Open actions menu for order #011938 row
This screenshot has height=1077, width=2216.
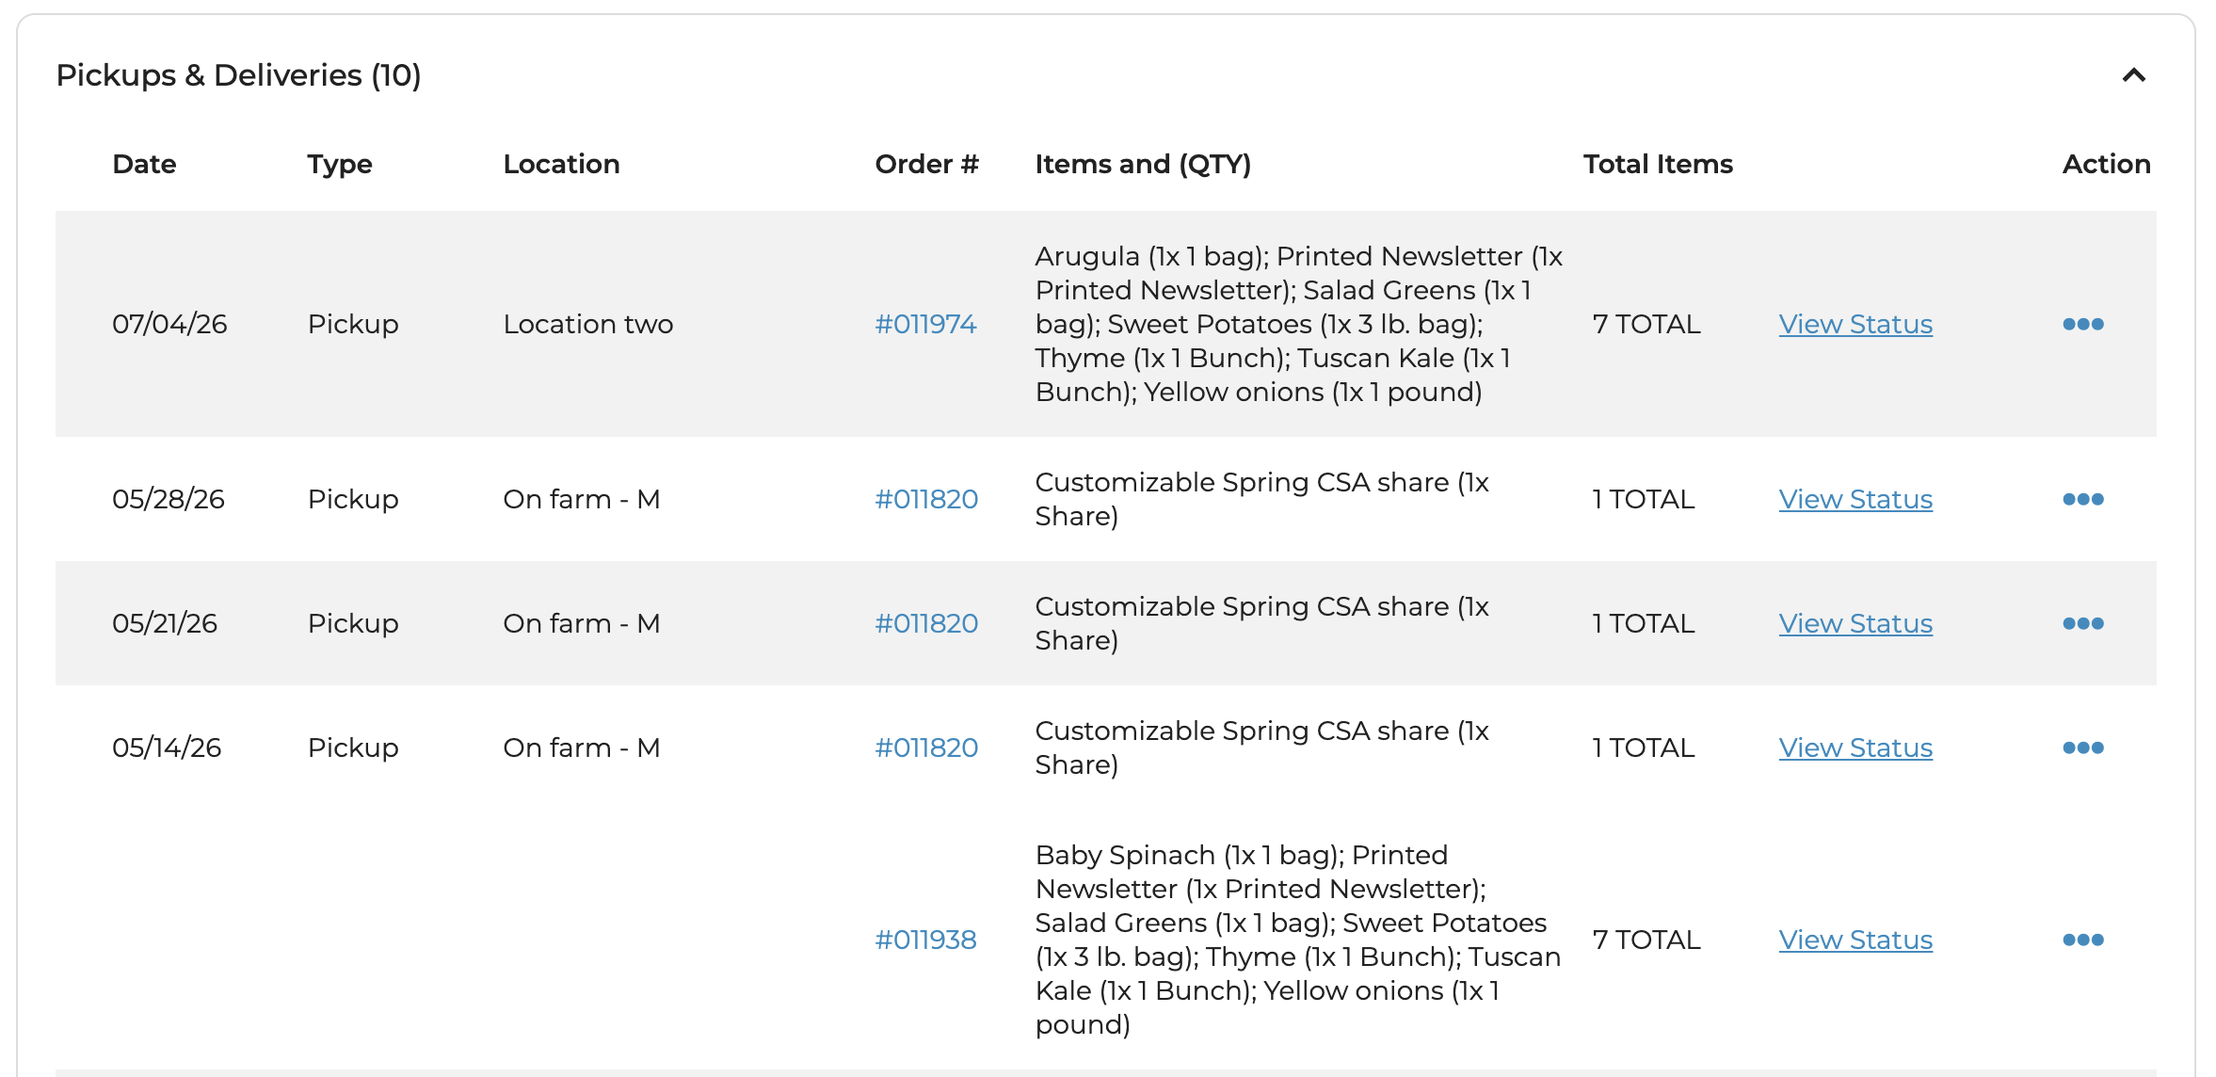[x=2082, y=940]
